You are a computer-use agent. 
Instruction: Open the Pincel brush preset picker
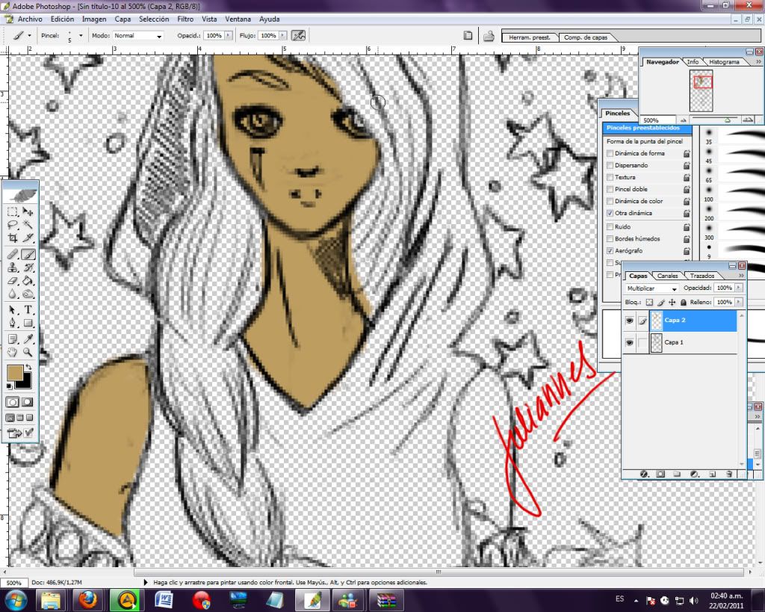coord(81,36)
